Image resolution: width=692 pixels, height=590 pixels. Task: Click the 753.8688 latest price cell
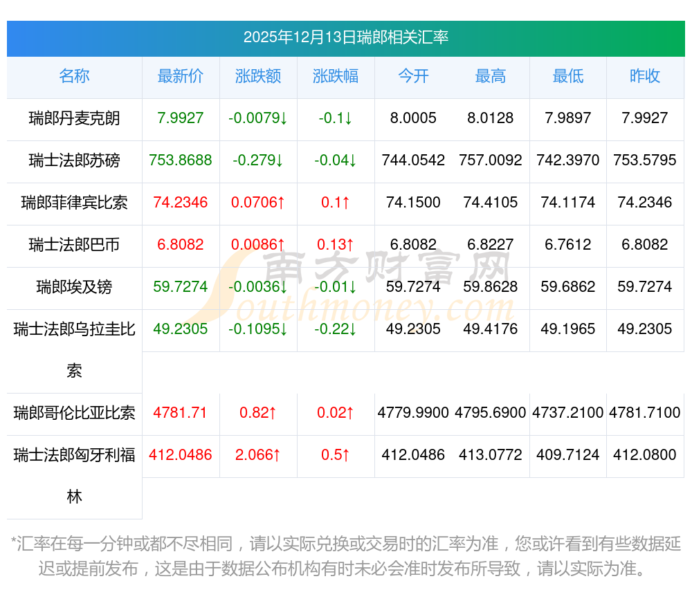181,160
